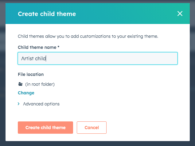Screen dimensions: 195x146
Task: Click the 'Create child theme' dialog title
Action: click(47, 14)
